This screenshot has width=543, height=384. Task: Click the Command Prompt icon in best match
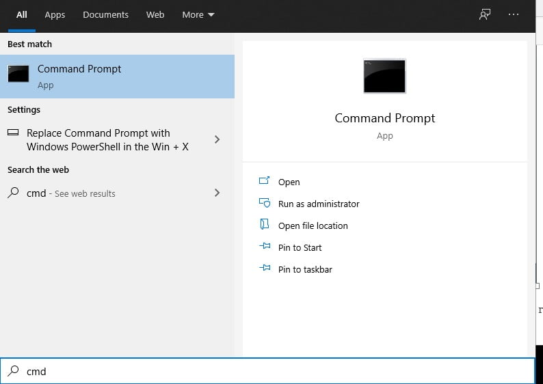[18, 74]
